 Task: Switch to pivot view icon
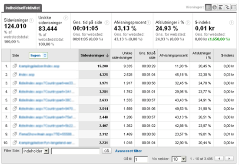(x=233, y=7)
